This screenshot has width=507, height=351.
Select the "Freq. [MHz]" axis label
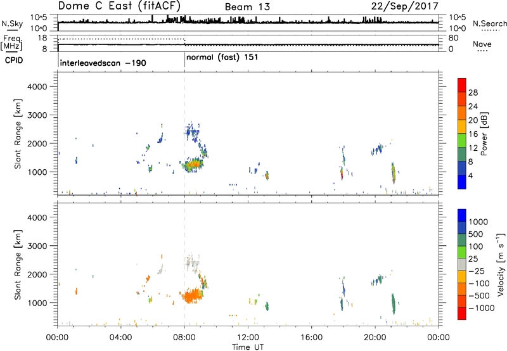click(11, 42)
